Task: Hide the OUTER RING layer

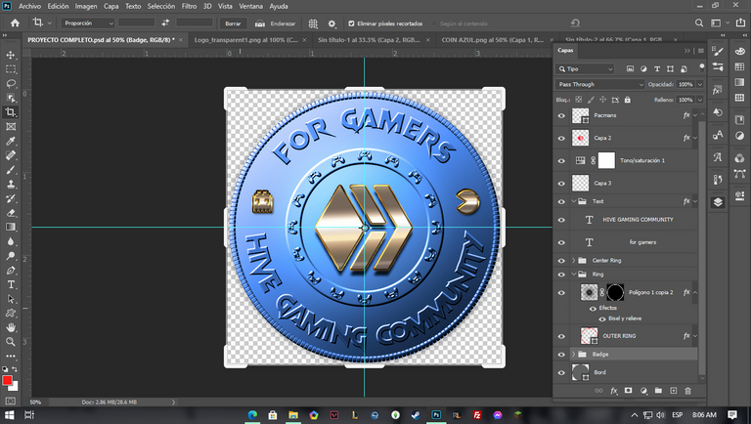Action: tap(561, 336)
